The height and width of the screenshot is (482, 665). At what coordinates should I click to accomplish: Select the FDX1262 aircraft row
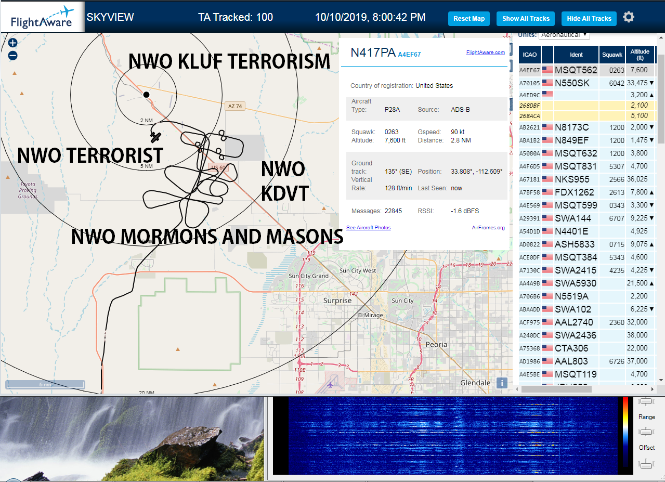tap(587, 192)
